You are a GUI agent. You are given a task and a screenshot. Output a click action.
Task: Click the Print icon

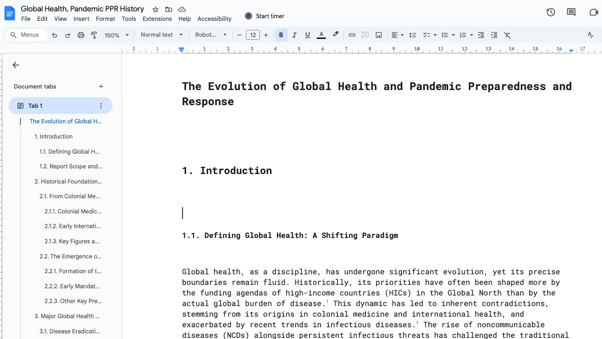(x=81, y=35)
